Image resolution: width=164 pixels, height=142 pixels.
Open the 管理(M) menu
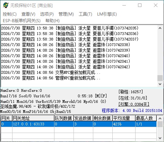(x=66, y=14)
